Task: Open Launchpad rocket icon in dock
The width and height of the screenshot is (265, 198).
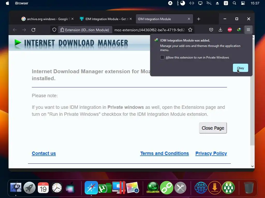Action: 30,188
